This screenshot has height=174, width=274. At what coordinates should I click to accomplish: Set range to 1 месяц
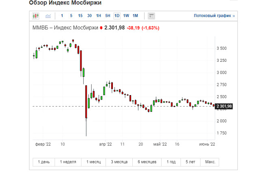click(x=93, y=162)
